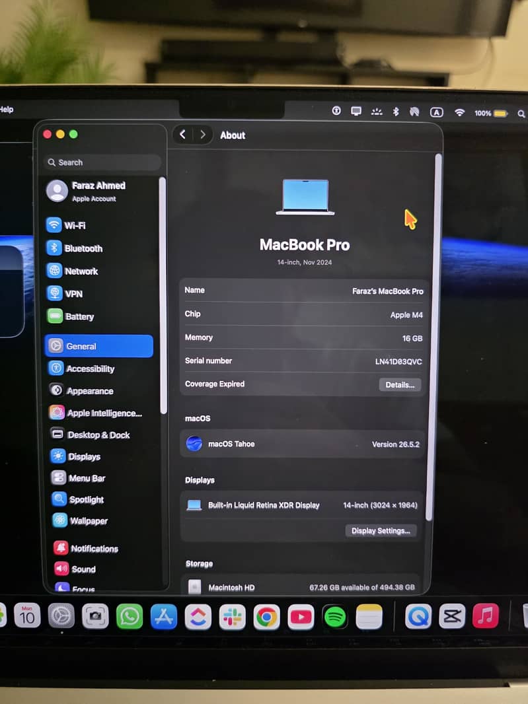Click the Details... coverage button
Screen dimensions: 528x704
[x=400, y=385]
